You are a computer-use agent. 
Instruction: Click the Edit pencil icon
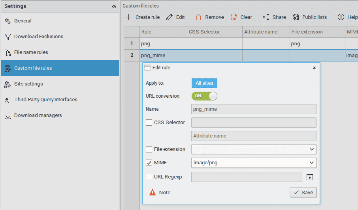(170, 17)
